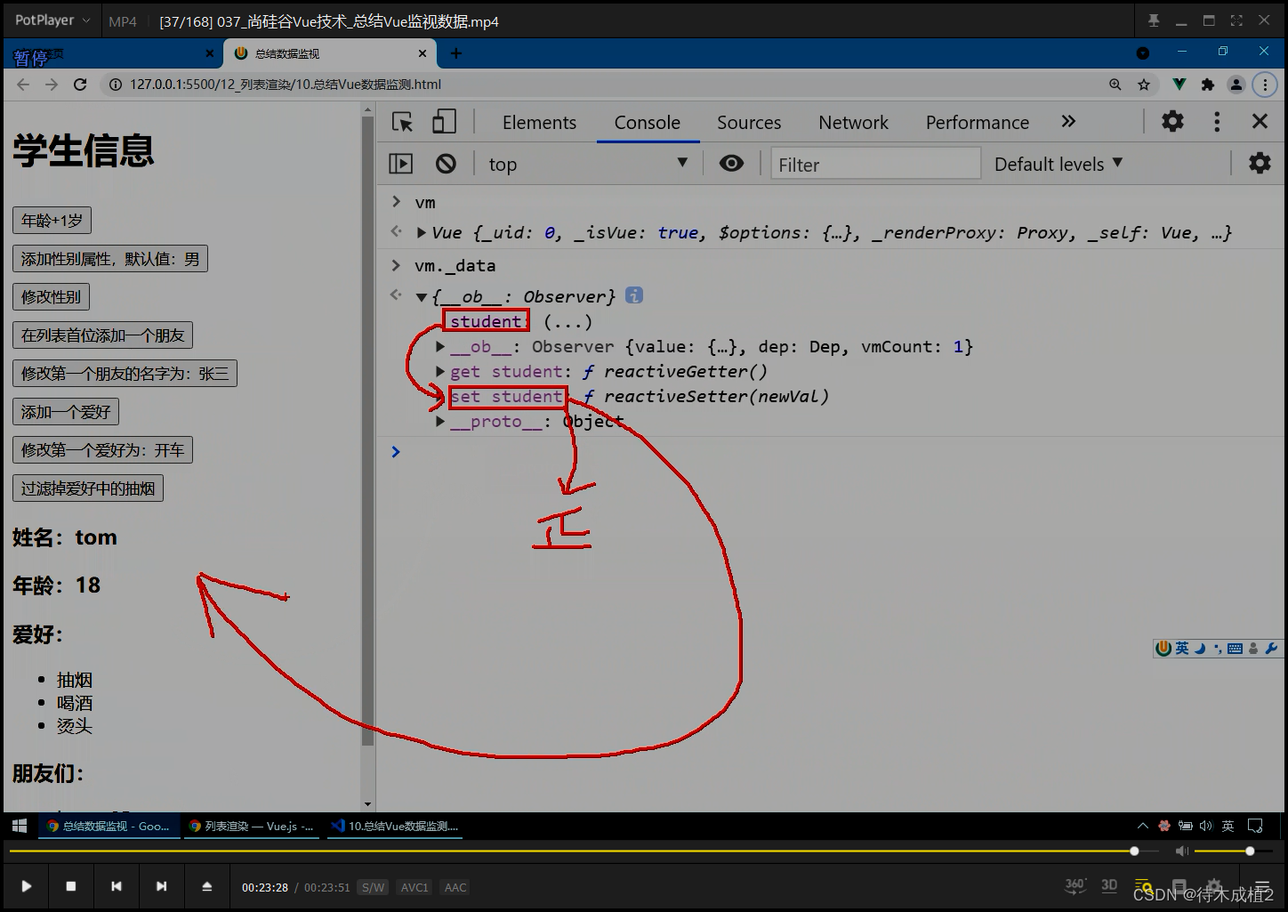1288x912 pixels.
Task: Show more DevTools tabs chevron
Action: click(1068, 121)
